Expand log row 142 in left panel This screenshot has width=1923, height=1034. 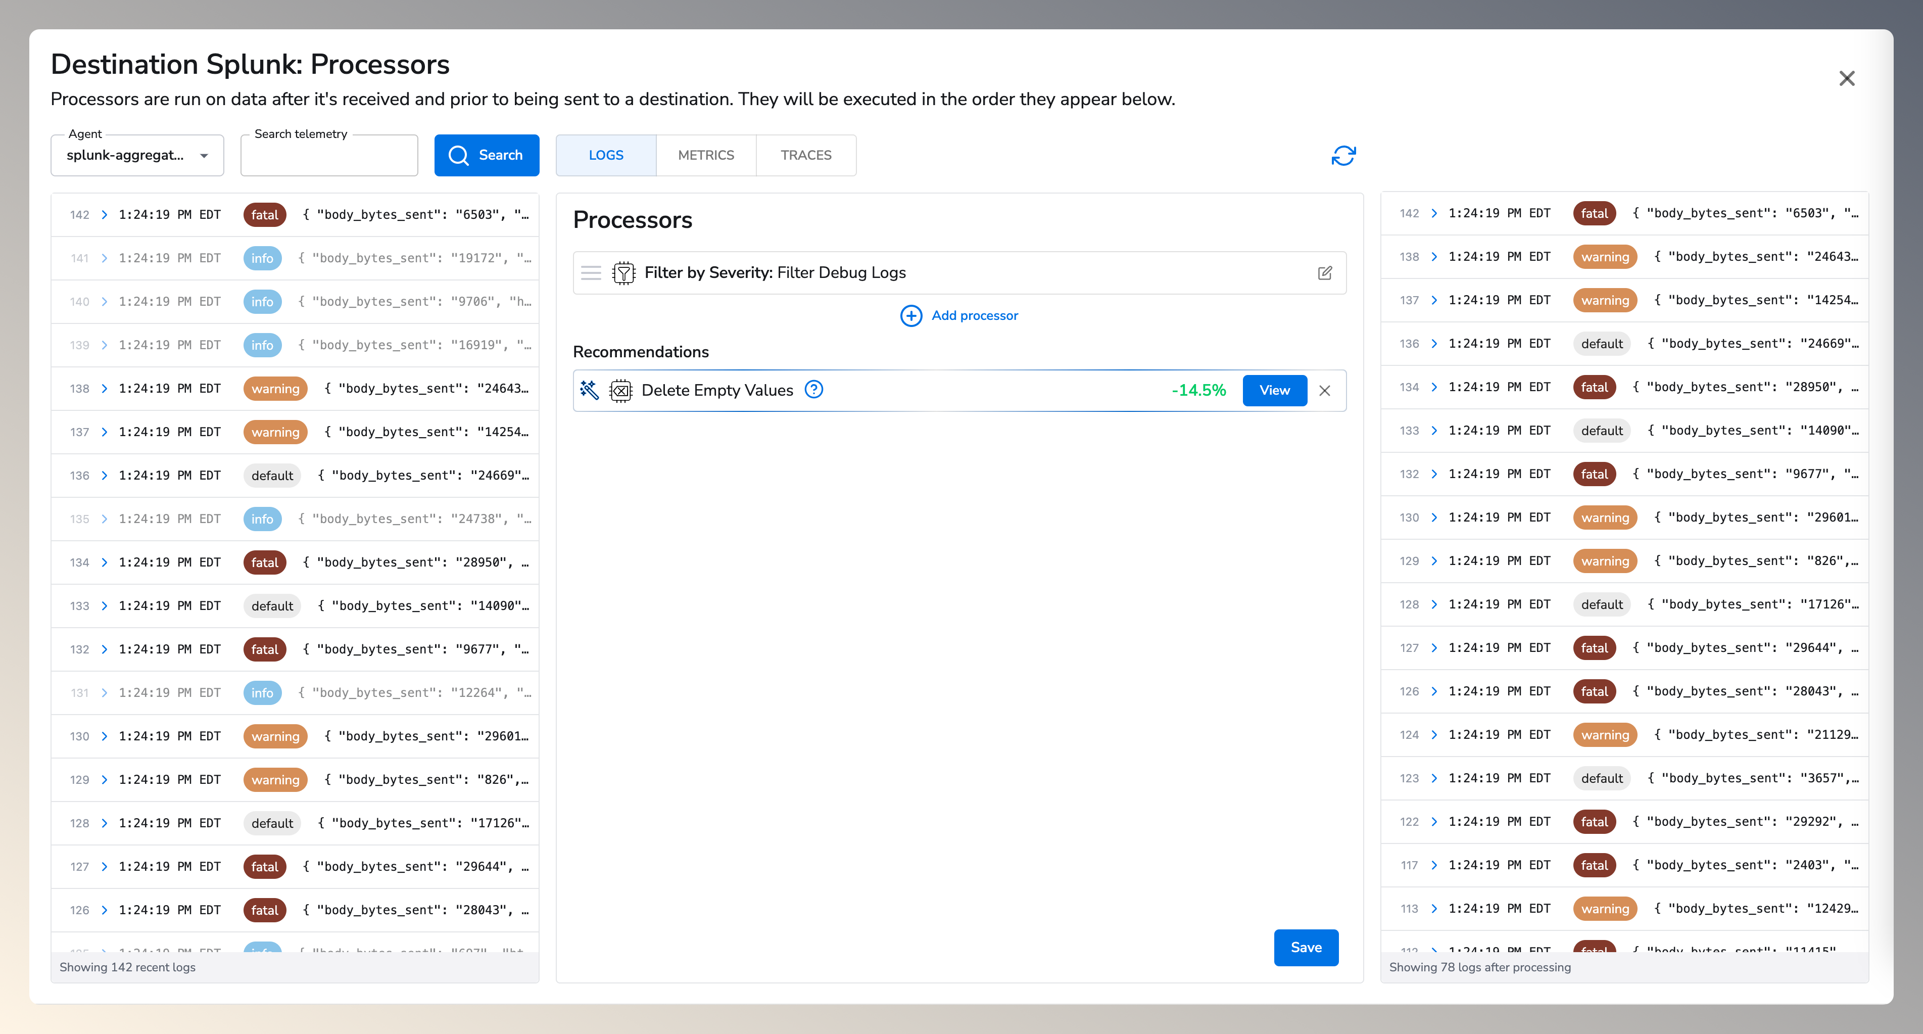(105, 215)
